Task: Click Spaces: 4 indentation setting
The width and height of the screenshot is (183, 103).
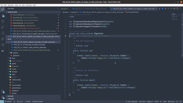Action: pyautogui.click(x=150, y=102)
